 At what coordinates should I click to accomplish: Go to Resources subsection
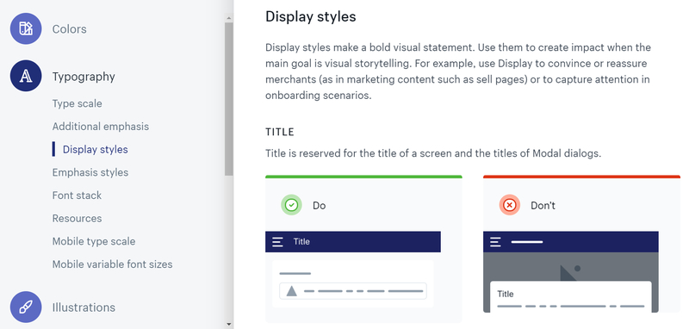pos(77,218)
